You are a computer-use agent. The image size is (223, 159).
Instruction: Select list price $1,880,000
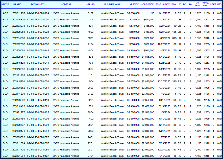click(133, 69)
